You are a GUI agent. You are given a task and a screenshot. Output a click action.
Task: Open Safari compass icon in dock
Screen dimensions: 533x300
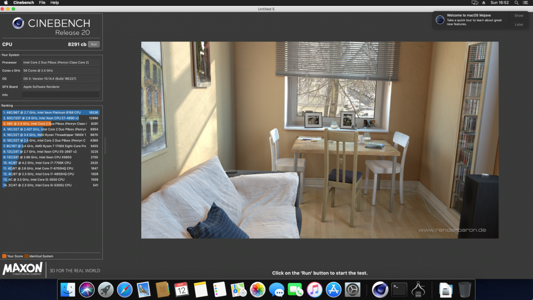point(125,290)
